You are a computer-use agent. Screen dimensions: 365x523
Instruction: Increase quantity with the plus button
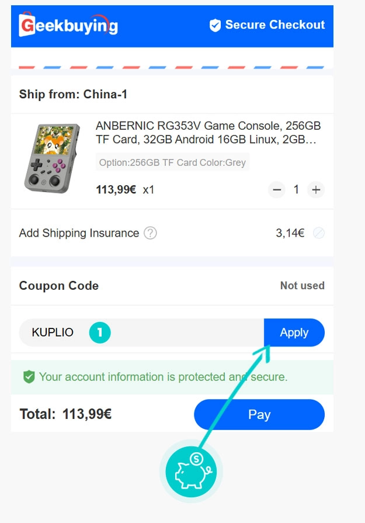pyautogui.click(x=316, y=189)
